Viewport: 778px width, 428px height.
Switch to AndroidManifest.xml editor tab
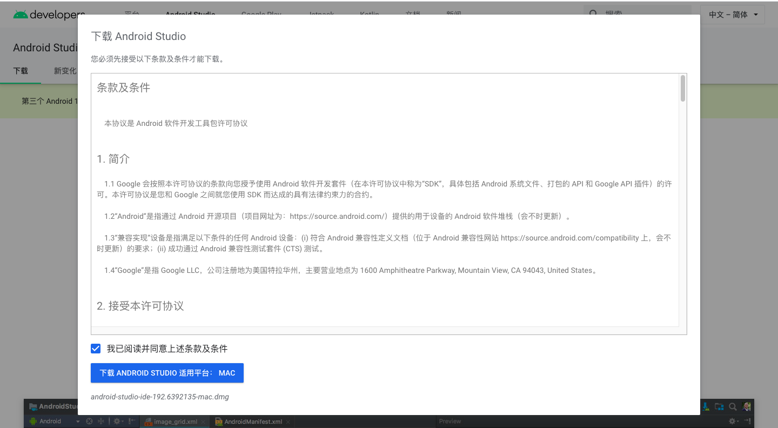249,422
